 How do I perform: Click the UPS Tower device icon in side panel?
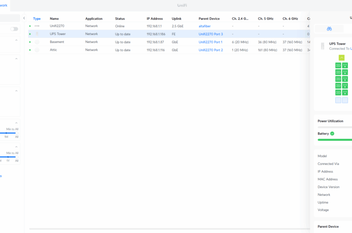coord(323,46)
